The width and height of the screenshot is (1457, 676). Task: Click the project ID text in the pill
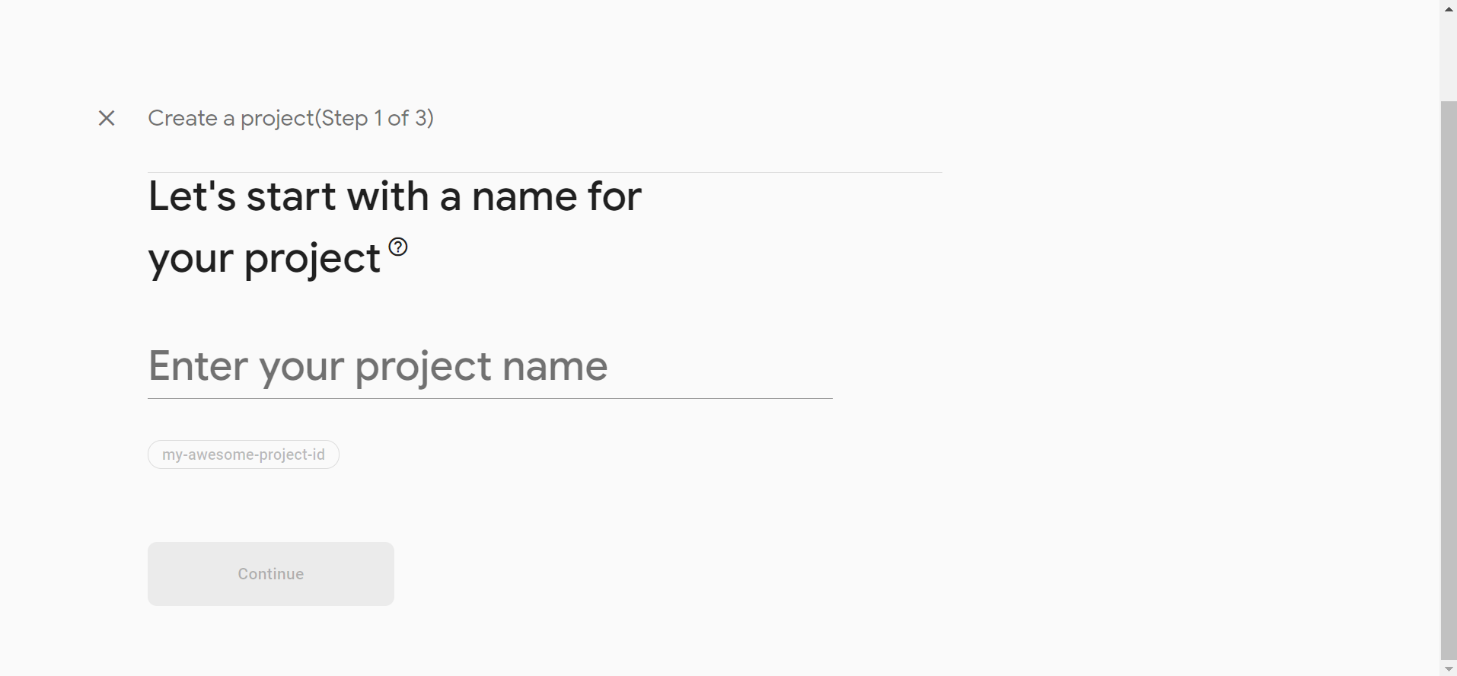pyautogui.click(x=243, y=454)
